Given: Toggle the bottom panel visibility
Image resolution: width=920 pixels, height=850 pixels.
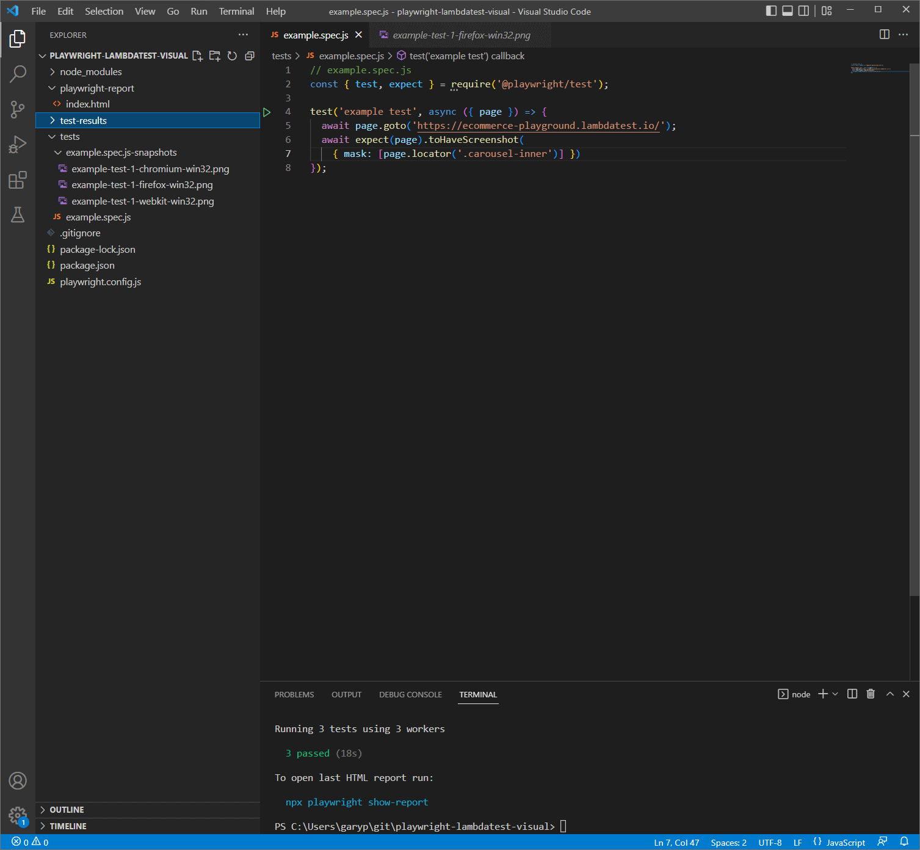Looking at the screenshot, I should click(x=788, y=11).
